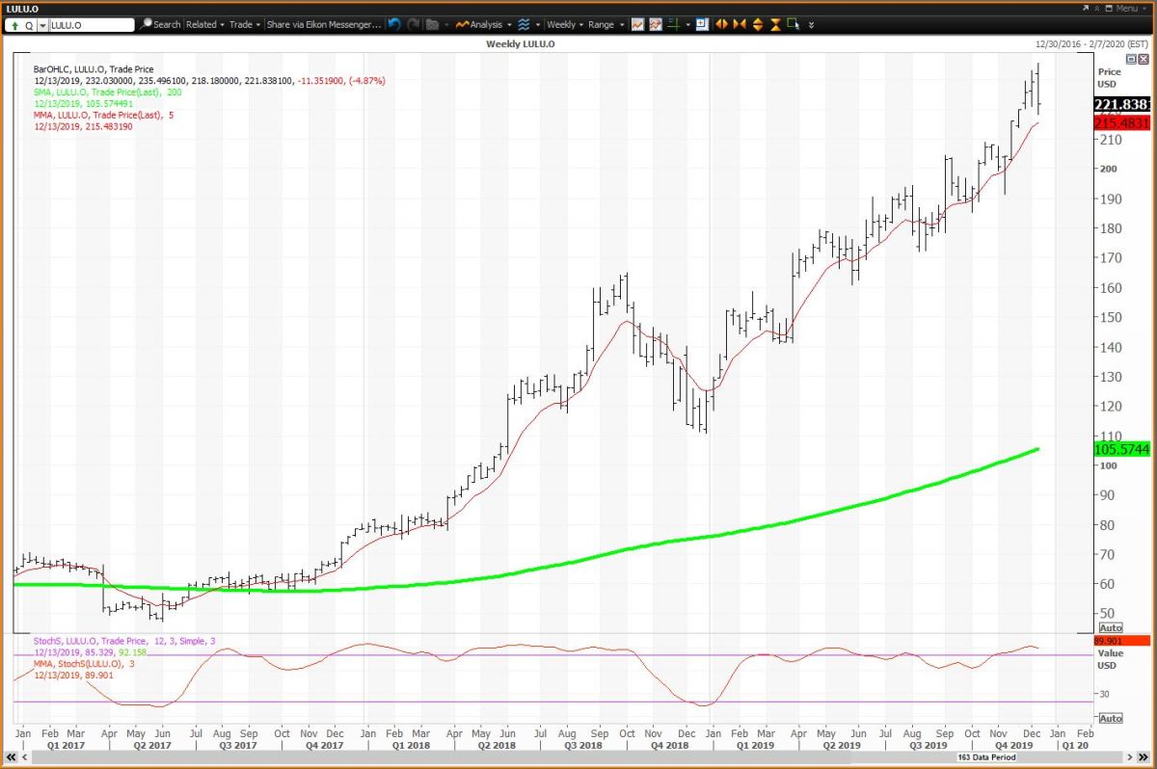Click the blue wave lines icon
Viewport: 1157px width, 769px height.
point(524,24)
